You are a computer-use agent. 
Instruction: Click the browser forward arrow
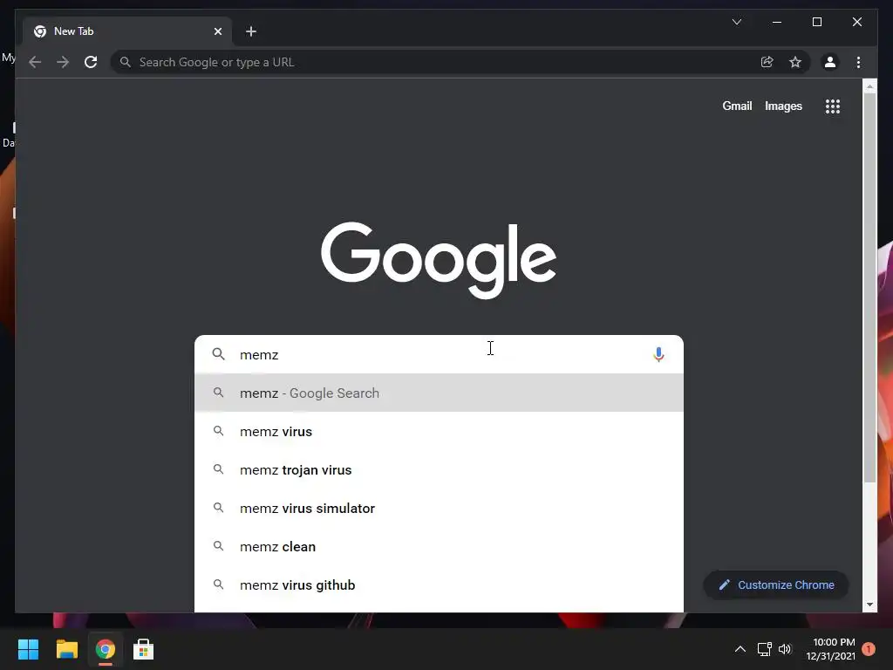(x=63, y=62)
